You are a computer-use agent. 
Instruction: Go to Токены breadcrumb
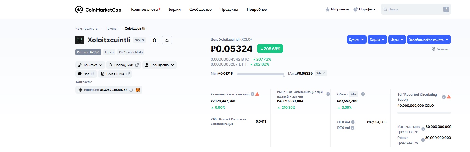point(111,29)
